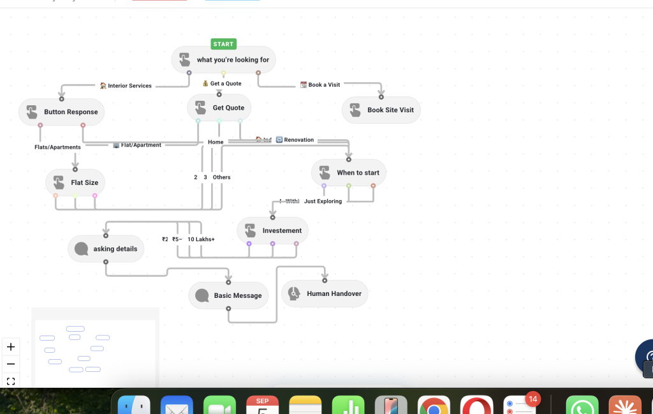The image size is (653, 414).
Task: Open Chrome from the Dock
Action: [x=434, y=405]
